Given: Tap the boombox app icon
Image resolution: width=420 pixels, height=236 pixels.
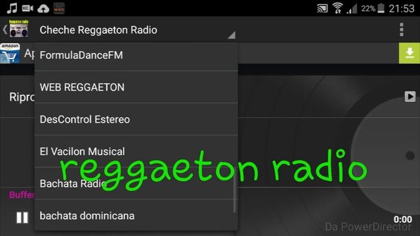Looking at the screenshot, I should coord(18,29).
